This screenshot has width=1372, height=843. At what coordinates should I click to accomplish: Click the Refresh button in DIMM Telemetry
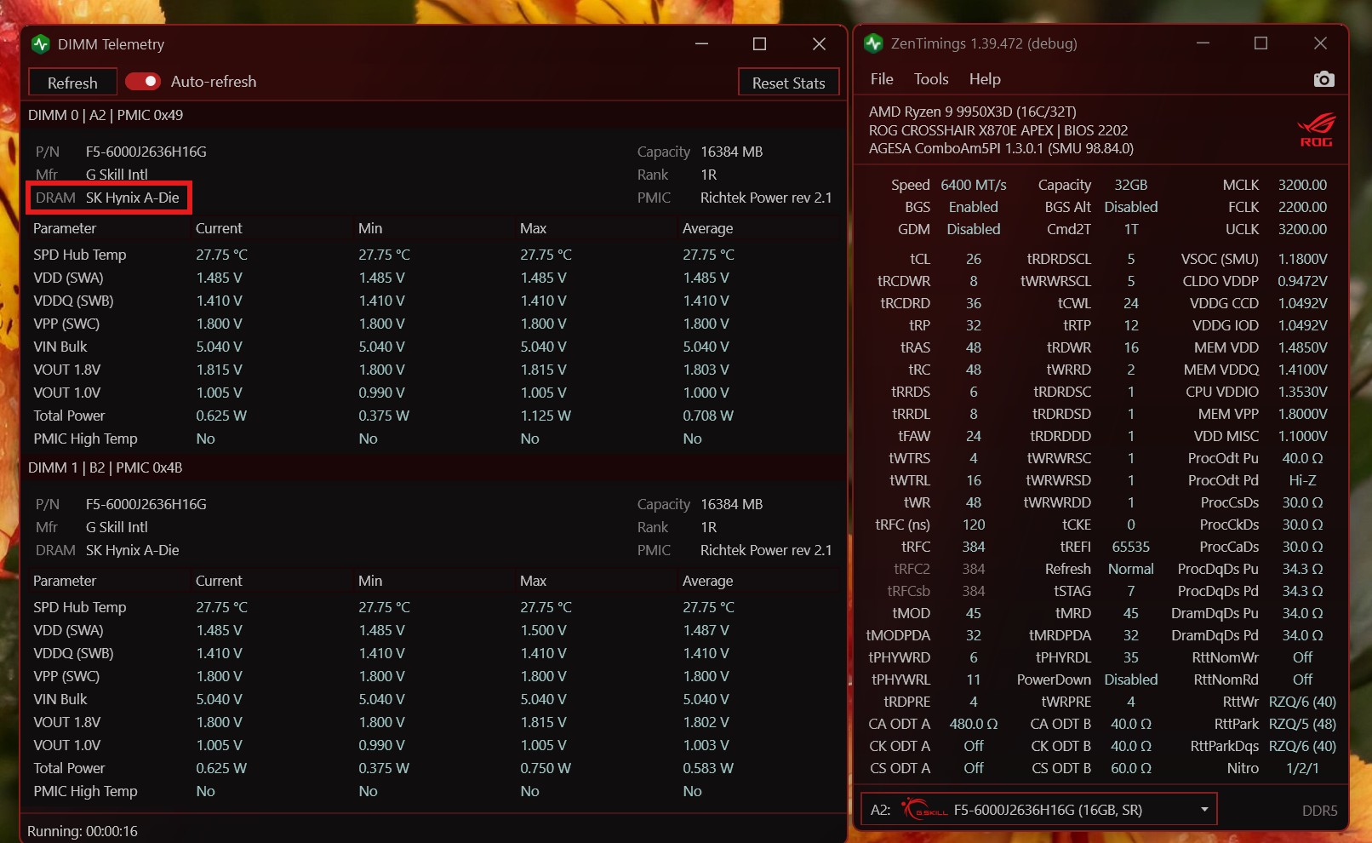click(72, 83)
